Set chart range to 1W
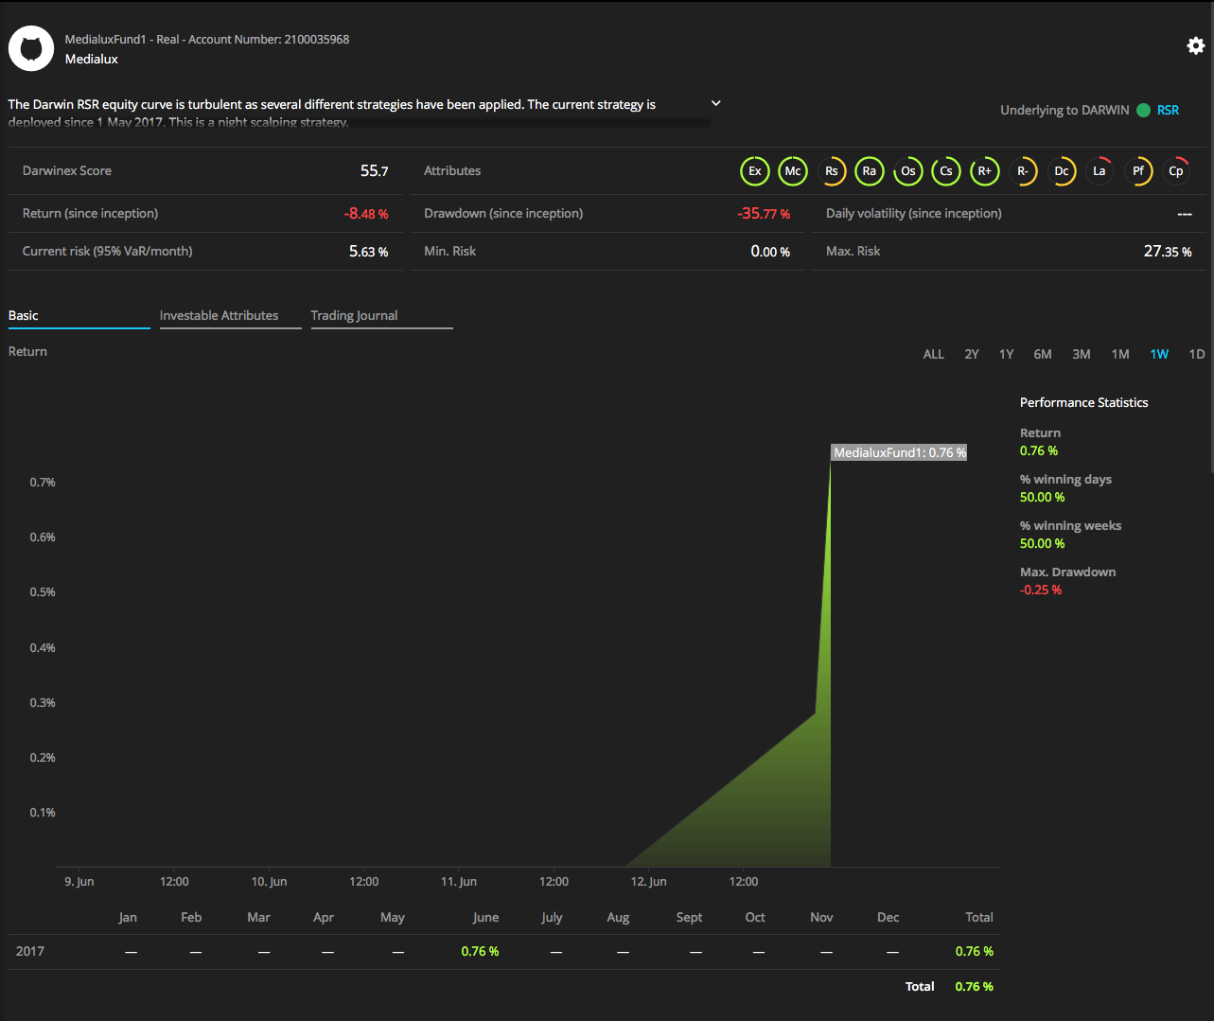Image resolution: width=1214 pixels, height=1021 pixels. (1159, 354)
